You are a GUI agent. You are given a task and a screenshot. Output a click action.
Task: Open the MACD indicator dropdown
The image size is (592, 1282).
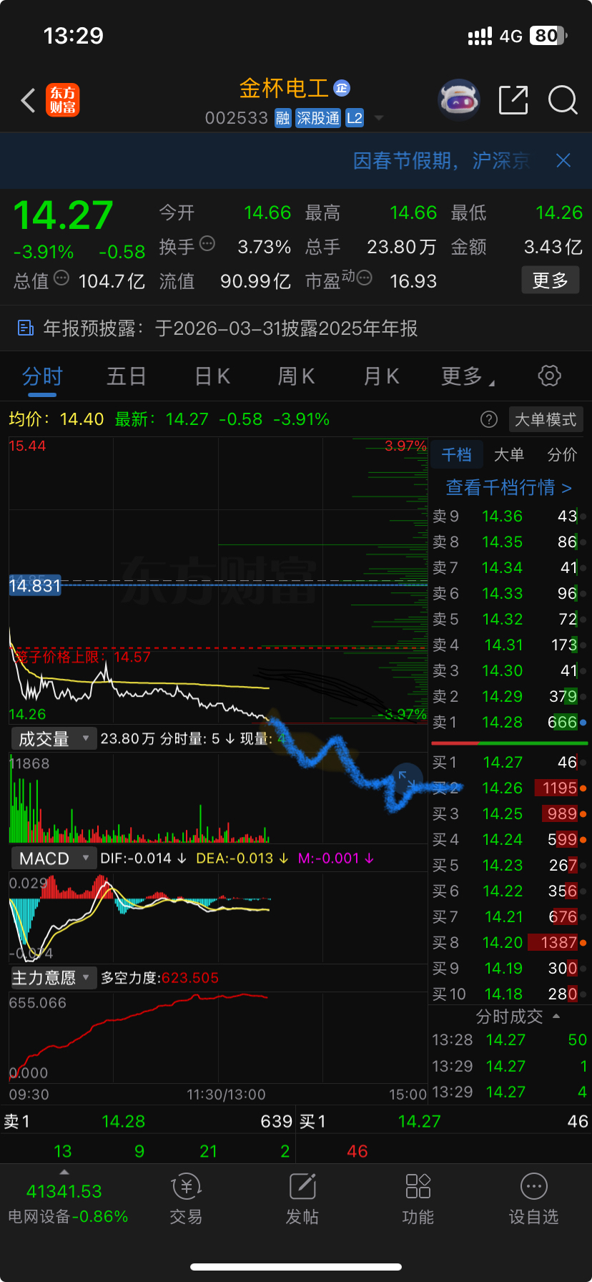click(x=54, y=858)
